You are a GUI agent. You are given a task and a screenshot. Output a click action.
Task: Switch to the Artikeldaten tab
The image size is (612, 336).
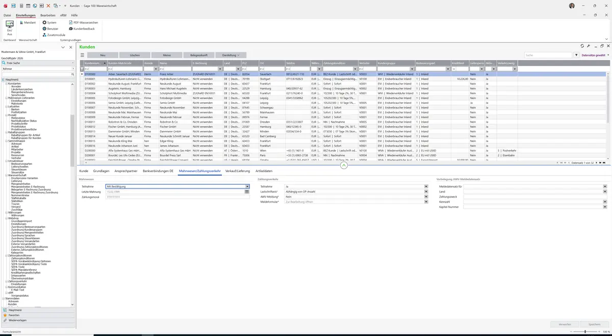click(264, 171)
